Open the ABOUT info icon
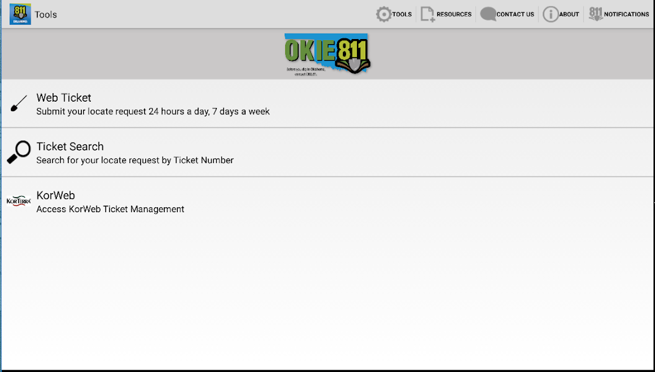The image size is (655, 372). tap(549, 13)
